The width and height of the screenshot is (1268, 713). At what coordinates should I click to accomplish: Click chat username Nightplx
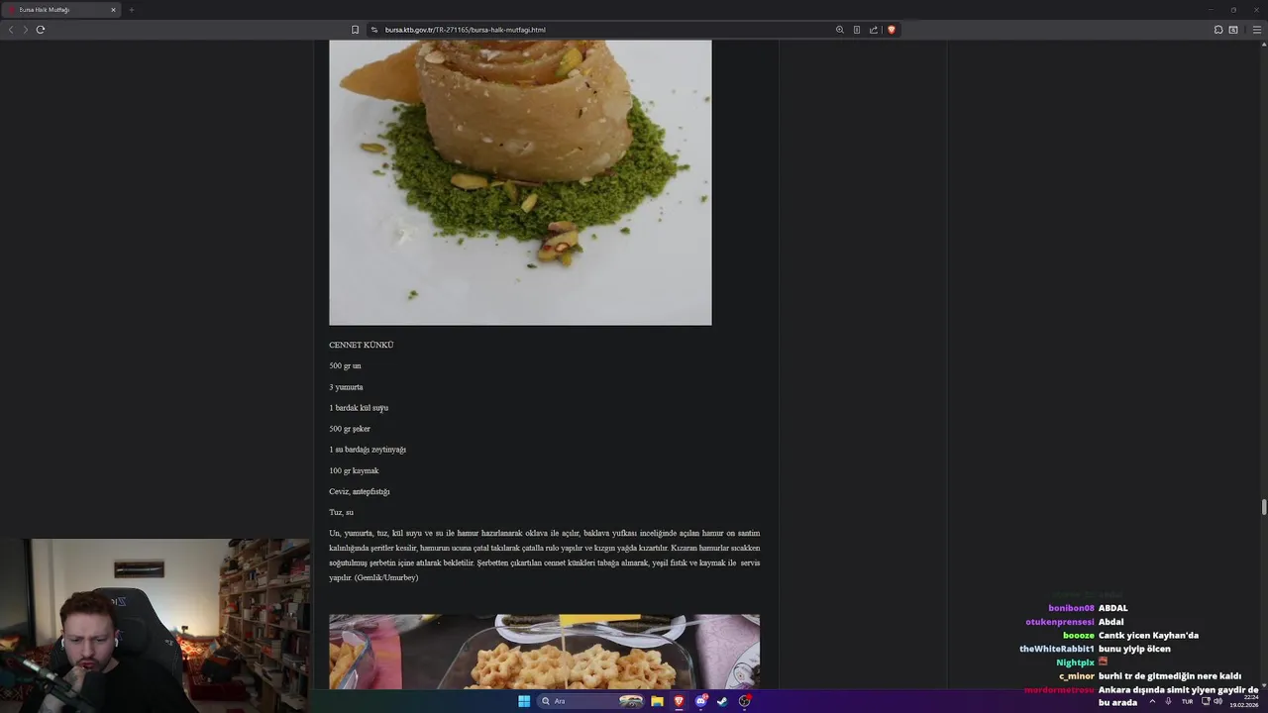(1075, 662)
